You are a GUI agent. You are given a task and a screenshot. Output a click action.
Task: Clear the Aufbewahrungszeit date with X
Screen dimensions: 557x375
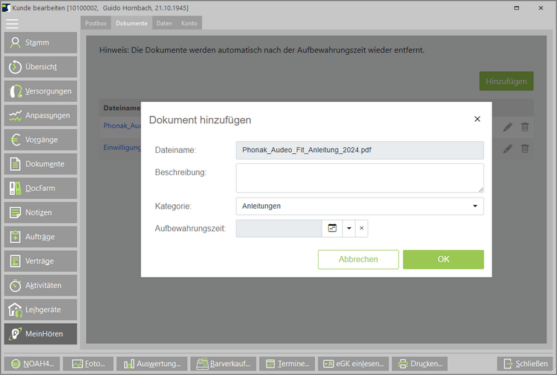click(362, 229)
